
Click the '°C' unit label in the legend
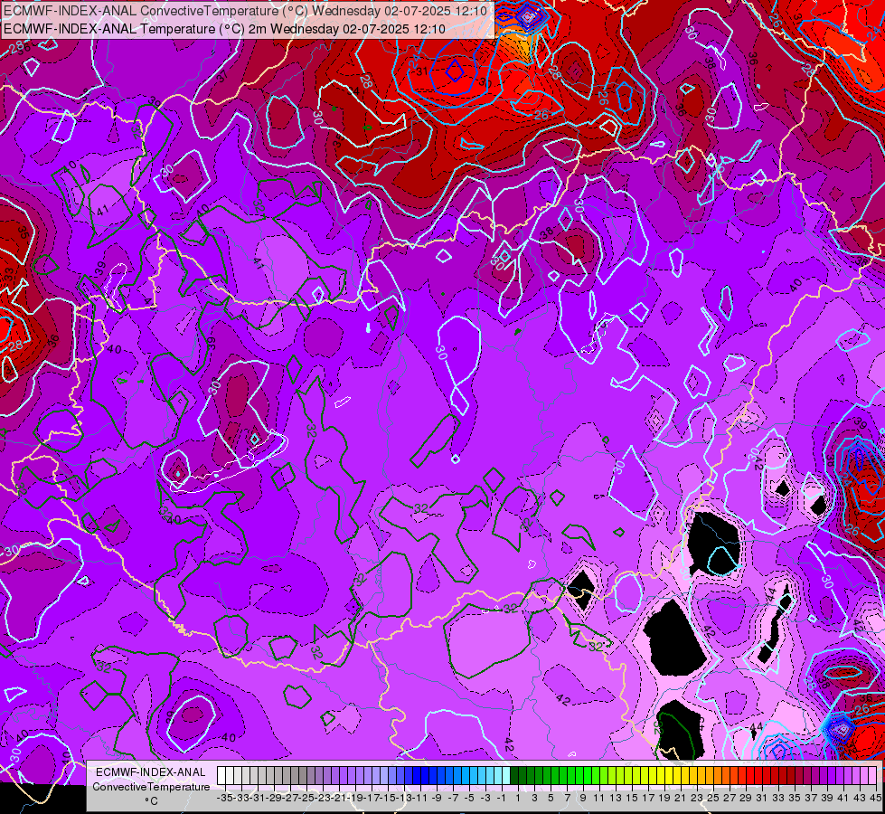tap(151, 801)
